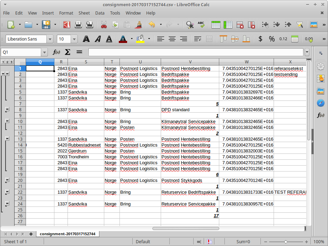Select column W header

(246, 62)
